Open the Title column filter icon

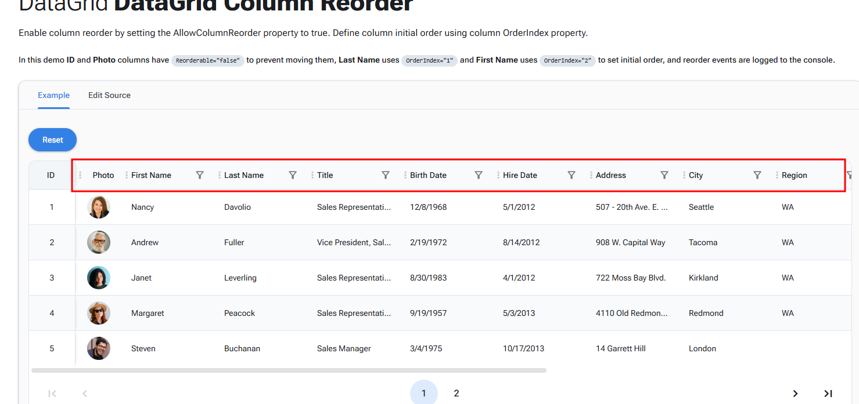386,175
